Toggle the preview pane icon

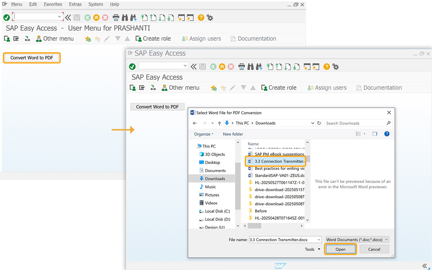pyautogui.click(x=375, y=134)
